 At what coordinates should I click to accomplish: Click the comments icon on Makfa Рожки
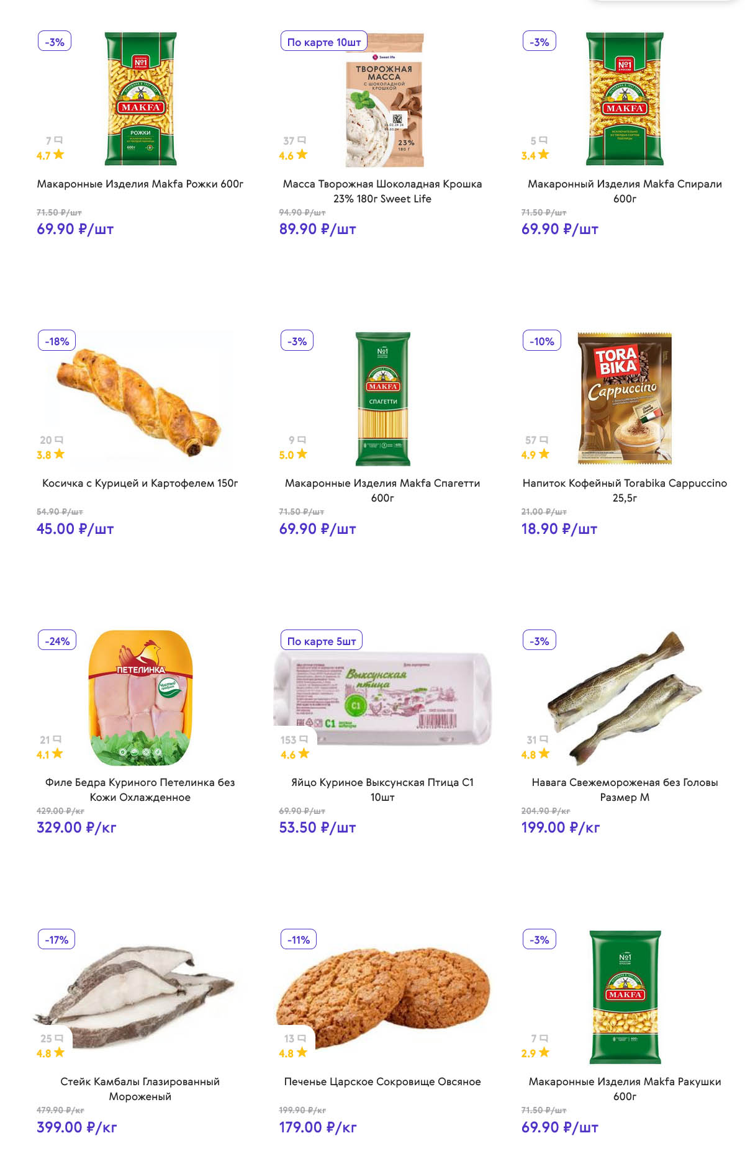(59, 140)
